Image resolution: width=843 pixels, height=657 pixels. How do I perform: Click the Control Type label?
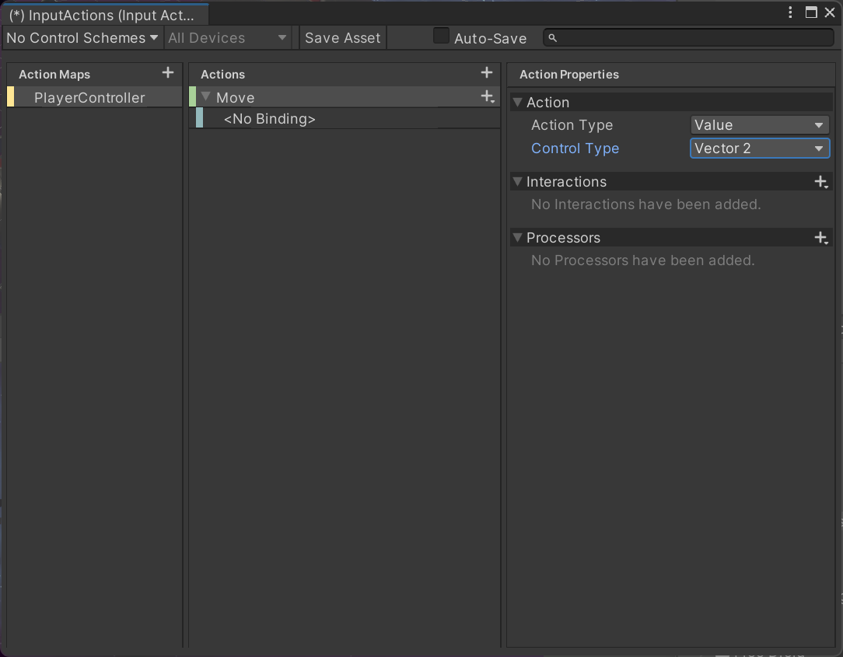click(575, 149)
